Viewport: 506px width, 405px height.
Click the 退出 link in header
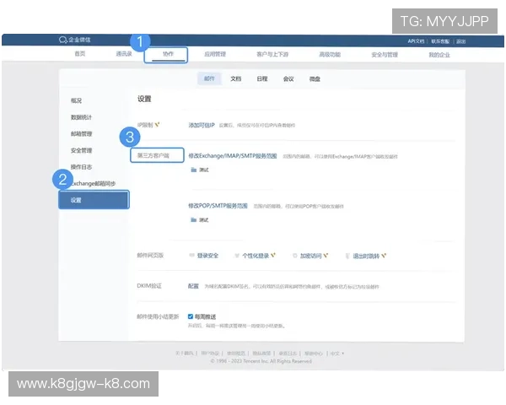(x=460, y=41)
